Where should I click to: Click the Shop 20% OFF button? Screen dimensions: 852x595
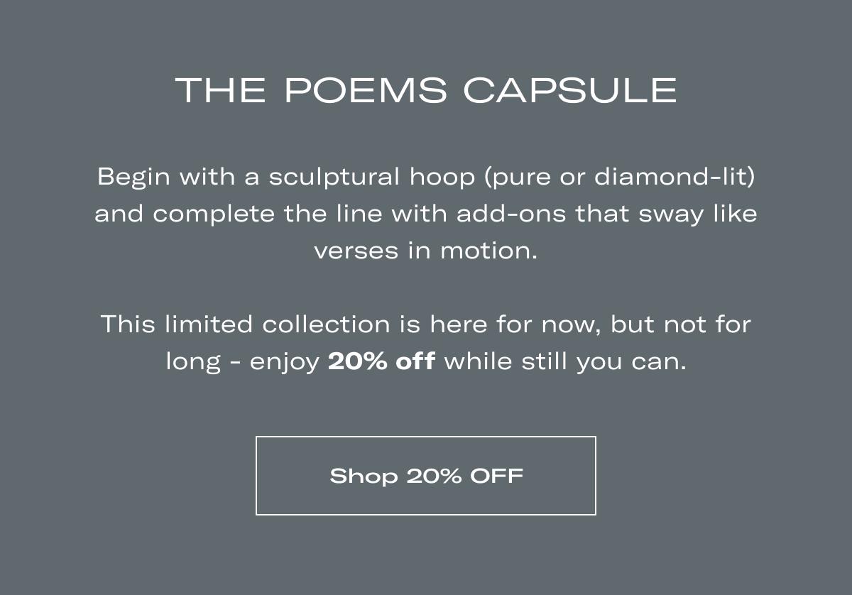coord(426,476)
